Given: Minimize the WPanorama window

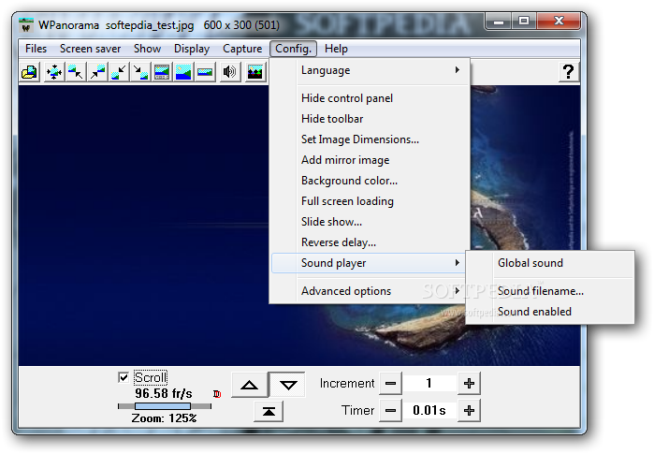Looking at the screenshot, I should point(499,22).
